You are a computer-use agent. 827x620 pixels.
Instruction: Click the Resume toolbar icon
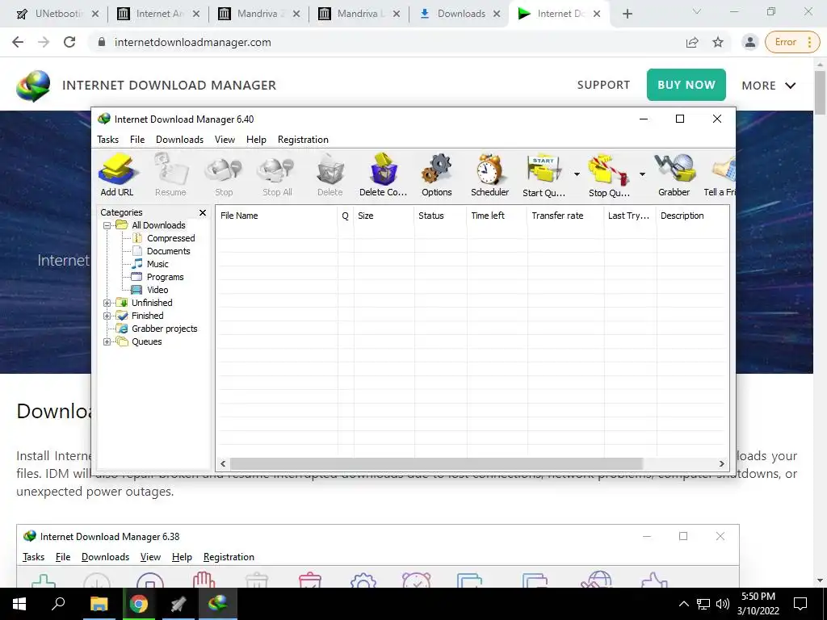click(x=170, y=175)
